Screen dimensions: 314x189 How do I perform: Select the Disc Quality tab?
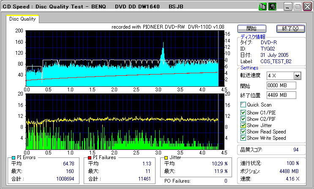(x=22, y=19)
